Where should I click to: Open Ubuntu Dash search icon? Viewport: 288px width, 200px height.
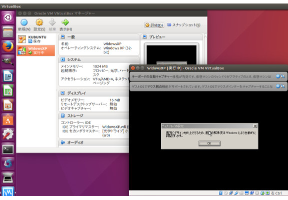click(8, 17)
